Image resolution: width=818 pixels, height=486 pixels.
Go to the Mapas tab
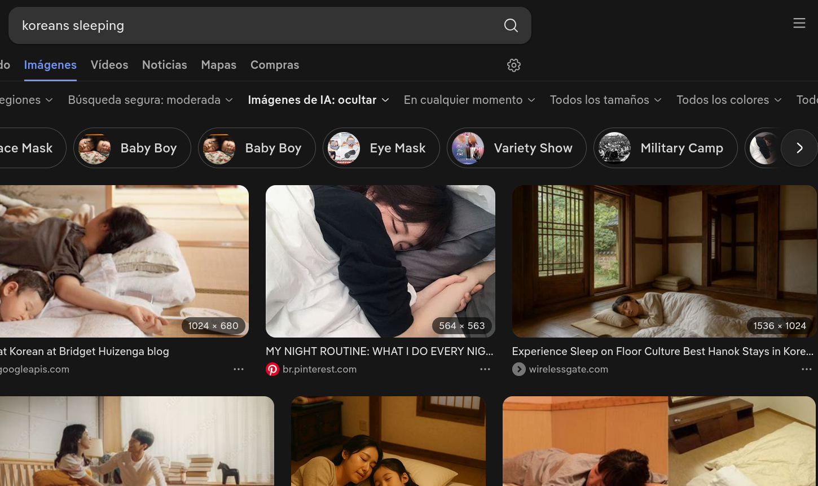219,65
